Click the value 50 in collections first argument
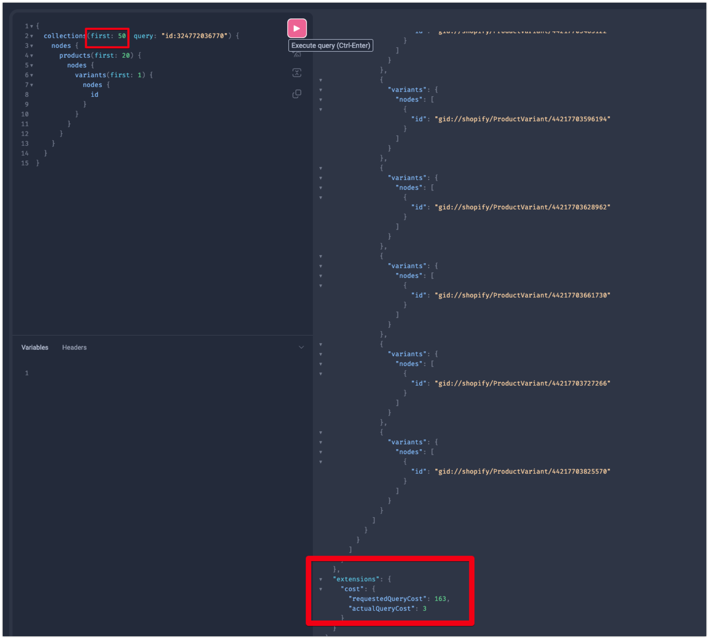This screenshot has width=709, height=639. pos(122,36)
